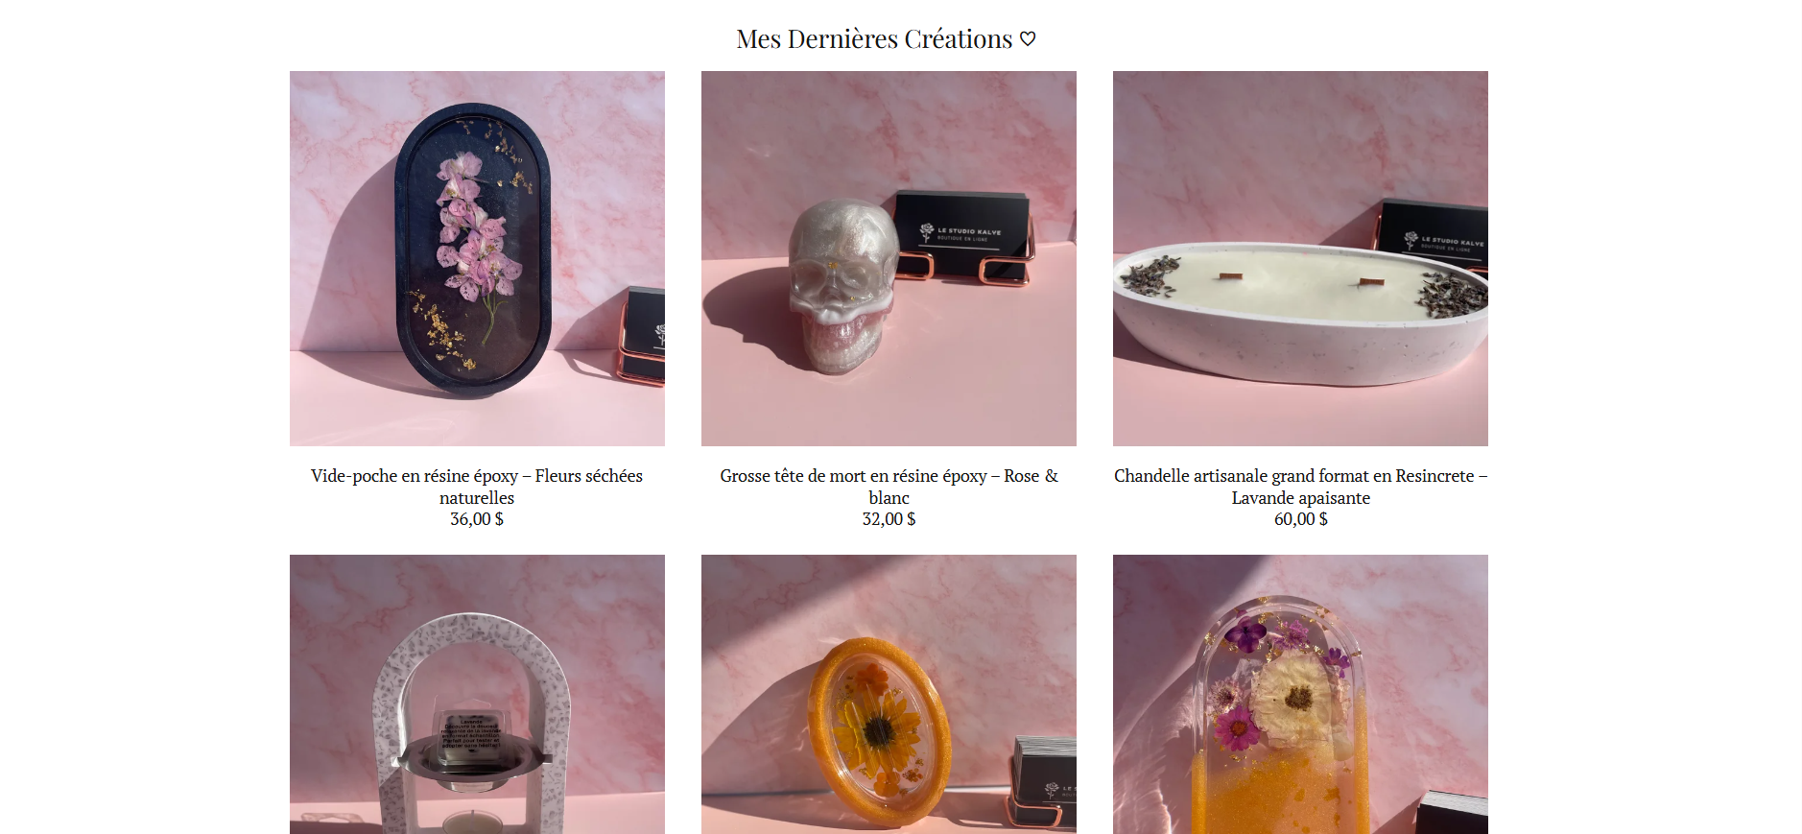This screenshot has width=1802, height=834.
Task: Open the clear floral arch tray image
Action: pos(1300,694)
